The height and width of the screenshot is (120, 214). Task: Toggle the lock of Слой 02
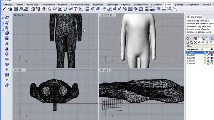(208, 55)
